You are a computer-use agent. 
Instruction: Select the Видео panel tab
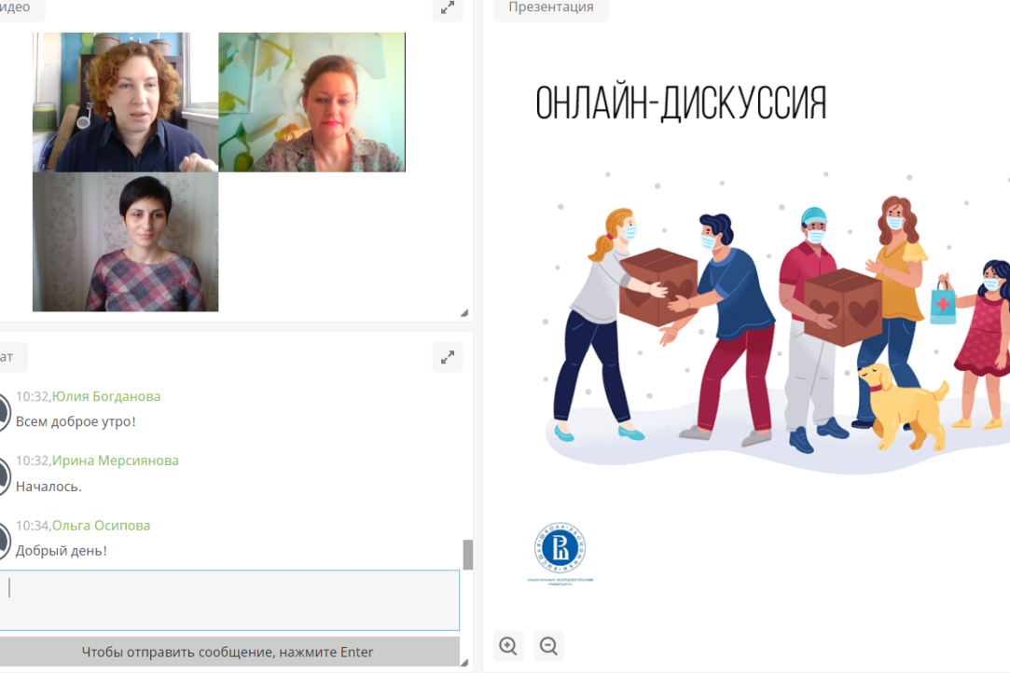click(17, 8)
